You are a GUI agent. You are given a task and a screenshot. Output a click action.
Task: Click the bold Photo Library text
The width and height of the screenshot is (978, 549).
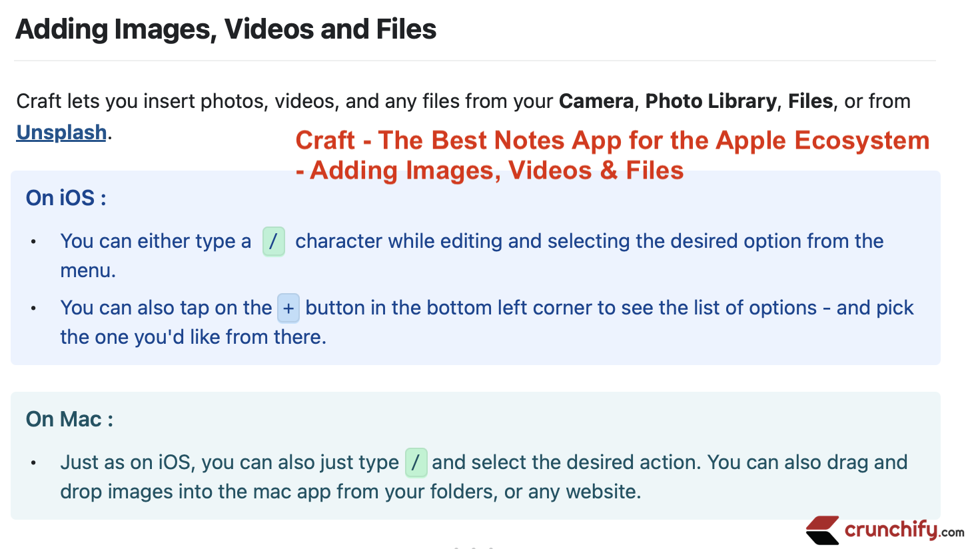point(711,101)
